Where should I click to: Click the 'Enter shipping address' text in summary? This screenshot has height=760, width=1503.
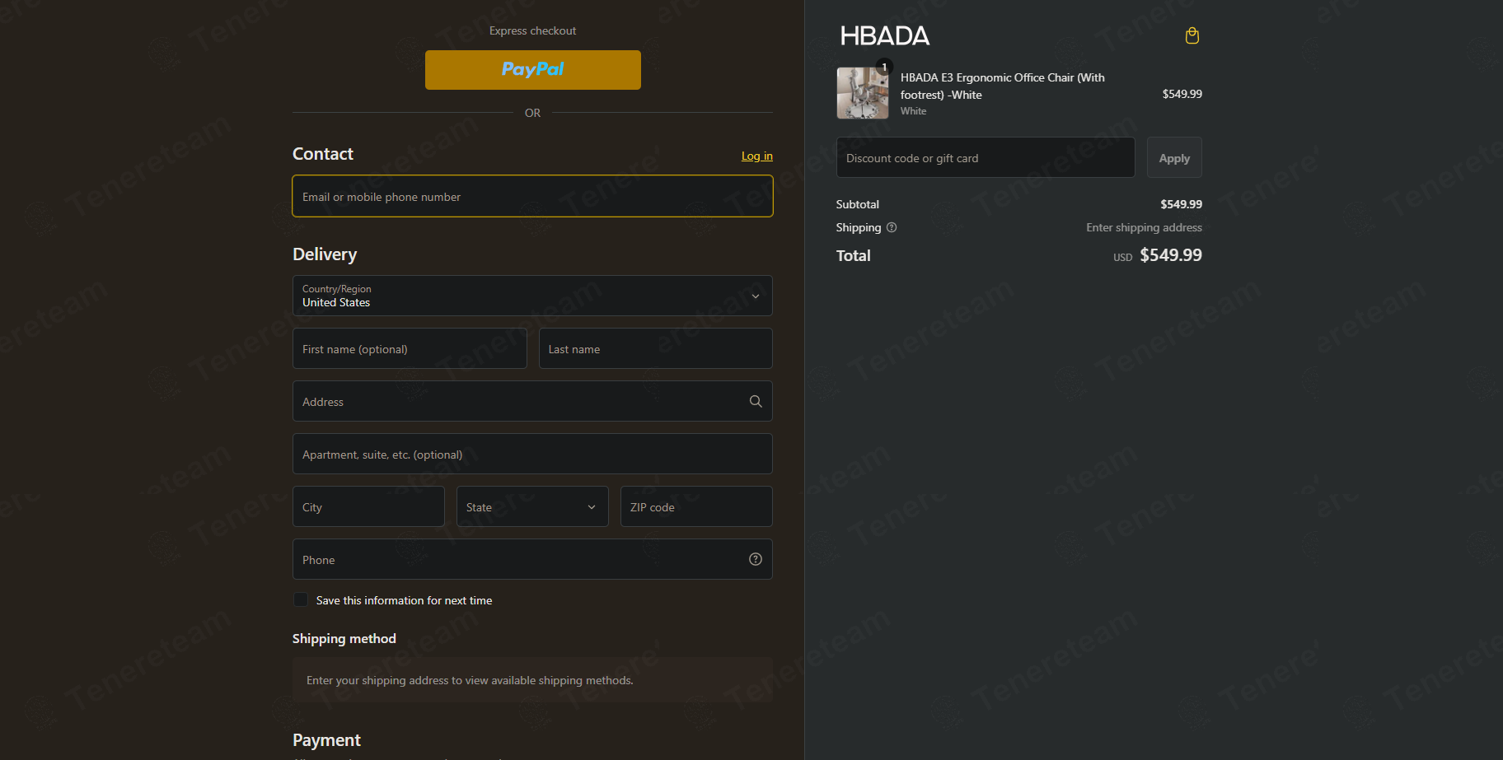(x=1144, y=227)
